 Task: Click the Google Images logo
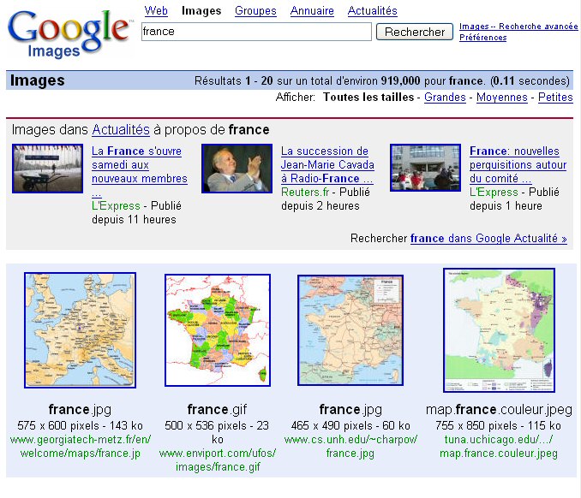71,34
